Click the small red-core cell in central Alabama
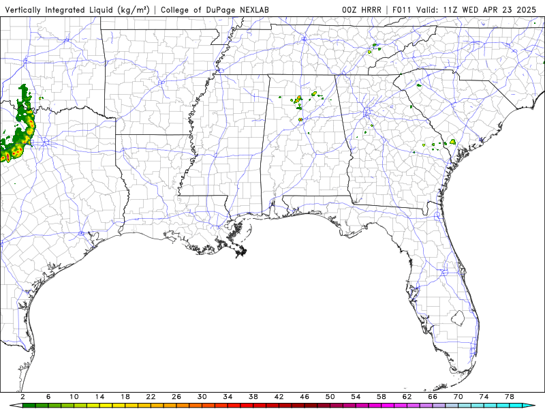The width and height of the screenshot is (545, 409). pyautogui.click(x=300, y=120)
